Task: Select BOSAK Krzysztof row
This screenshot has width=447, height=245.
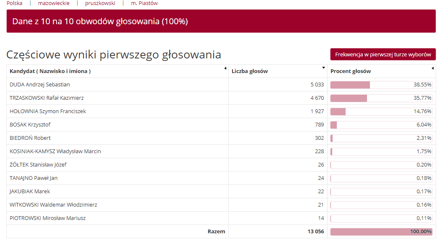Action: tap(221, 125)
